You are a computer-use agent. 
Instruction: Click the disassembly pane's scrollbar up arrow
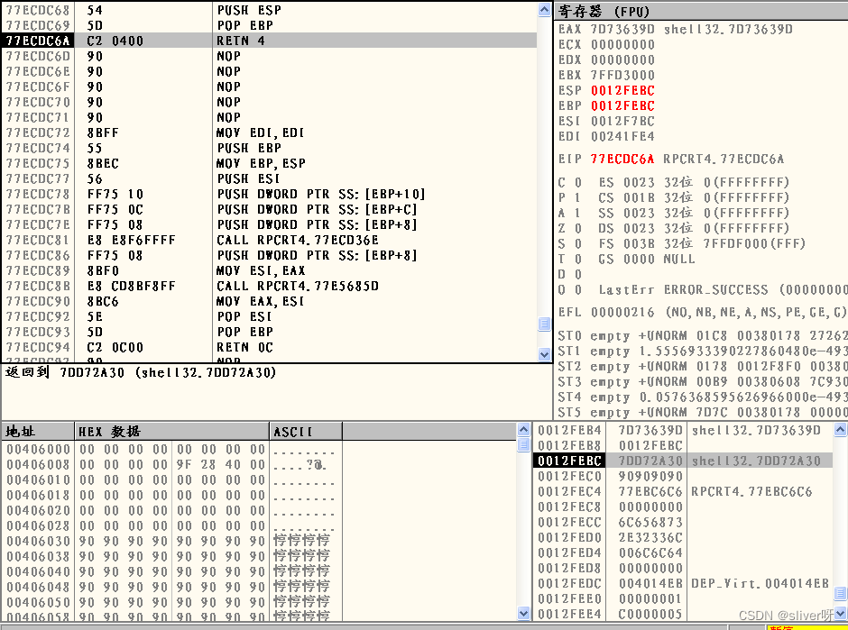coord(545,10)
